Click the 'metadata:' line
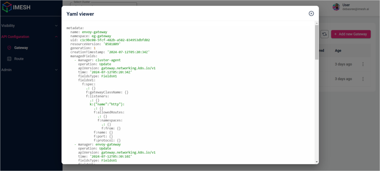This screenshot has width=380, height=171. (x=75, y=28)
